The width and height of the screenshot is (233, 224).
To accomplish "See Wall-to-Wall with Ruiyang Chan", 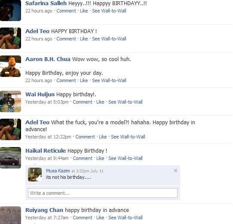I will (126, 218).
